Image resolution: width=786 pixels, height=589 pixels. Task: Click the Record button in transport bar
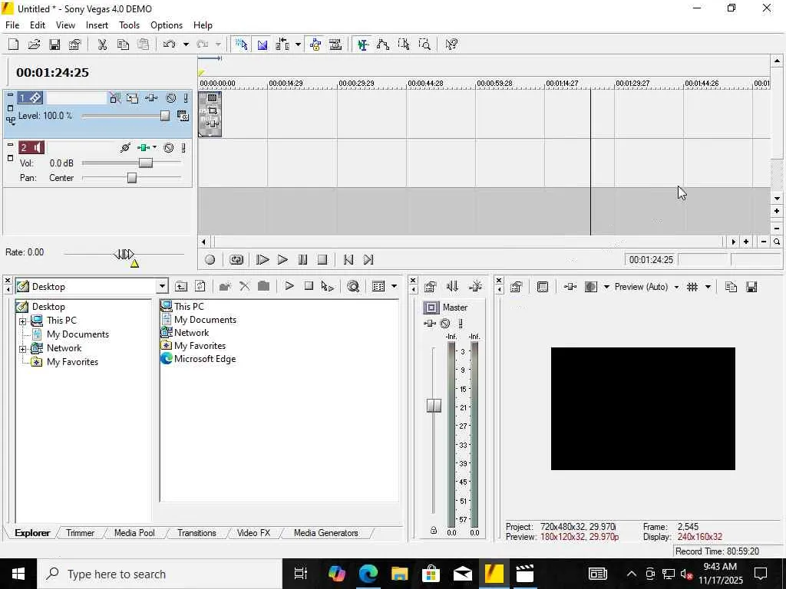point(210,259)
